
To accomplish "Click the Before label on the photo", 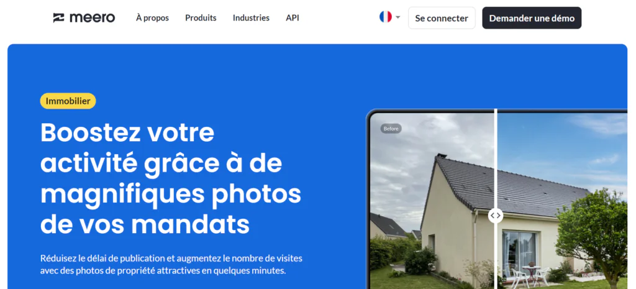I will click(x=391, y=129).
